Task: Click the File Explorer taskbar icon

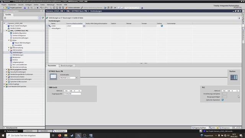Action: 66,135
